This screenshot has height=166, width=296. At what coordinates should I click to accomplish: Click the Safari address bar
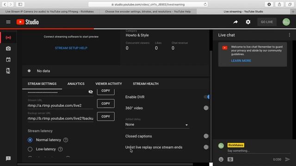148,4
